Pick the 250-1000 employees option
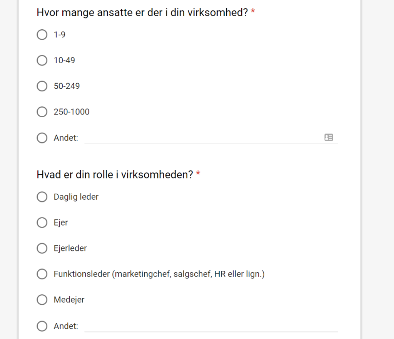394x339 pixels. tap(42, 112)
